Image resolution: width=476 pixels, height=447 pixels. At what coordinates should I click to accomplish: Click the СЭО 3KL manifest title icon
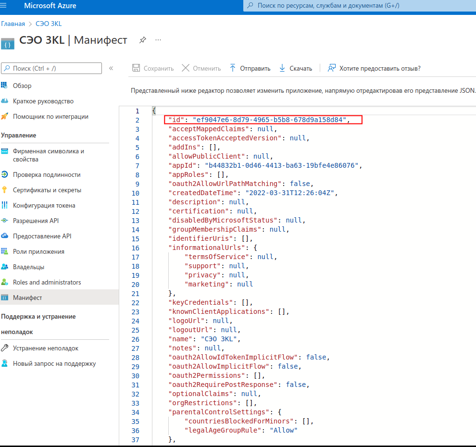8,43
